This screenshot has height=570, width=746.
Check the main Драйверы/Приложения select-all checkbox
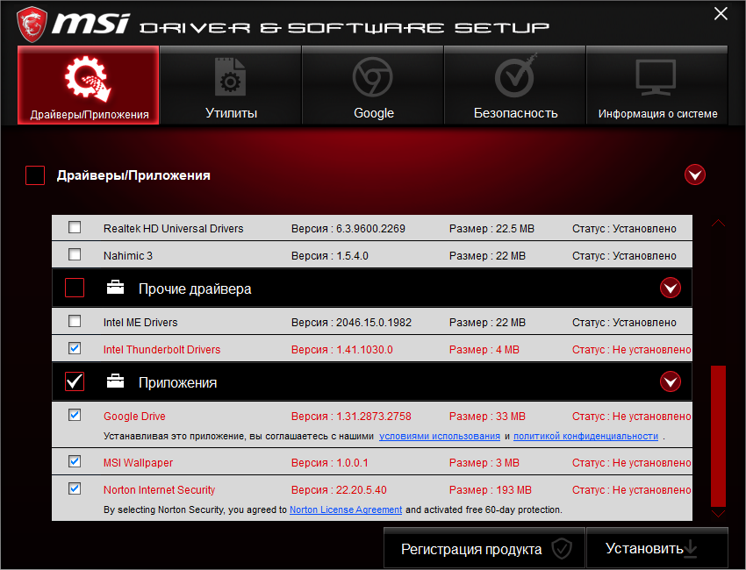pyautogui.click(x=35, y=175)
